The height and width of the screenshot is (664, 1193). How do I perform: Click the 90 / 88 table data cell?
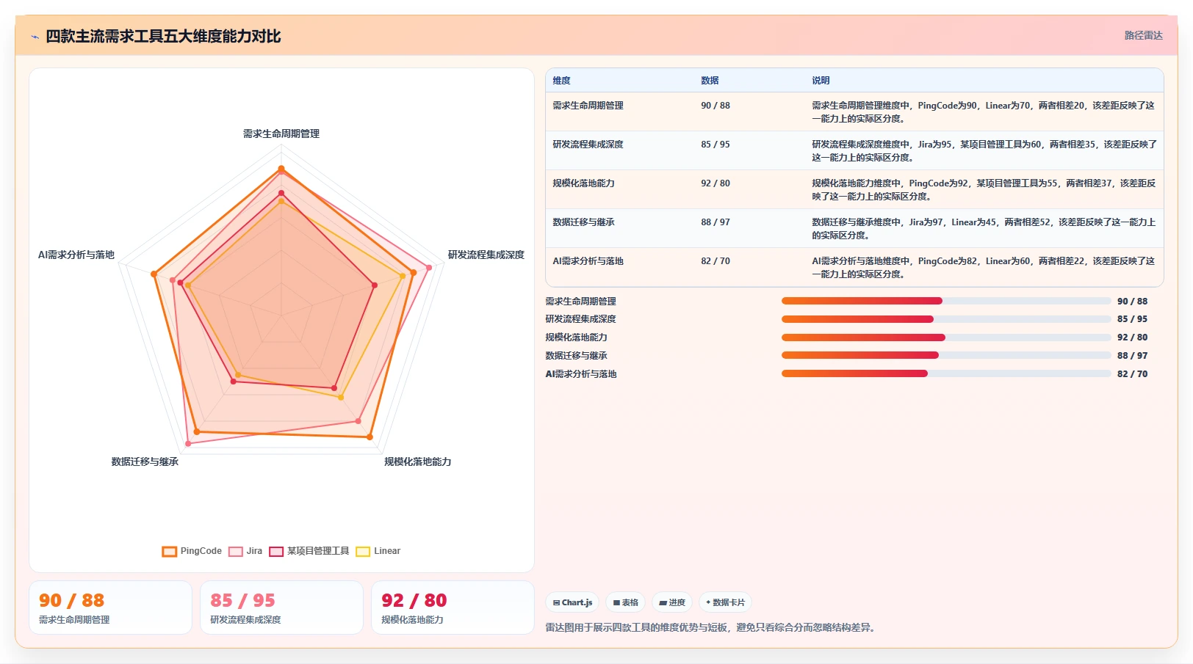[716, 106]
